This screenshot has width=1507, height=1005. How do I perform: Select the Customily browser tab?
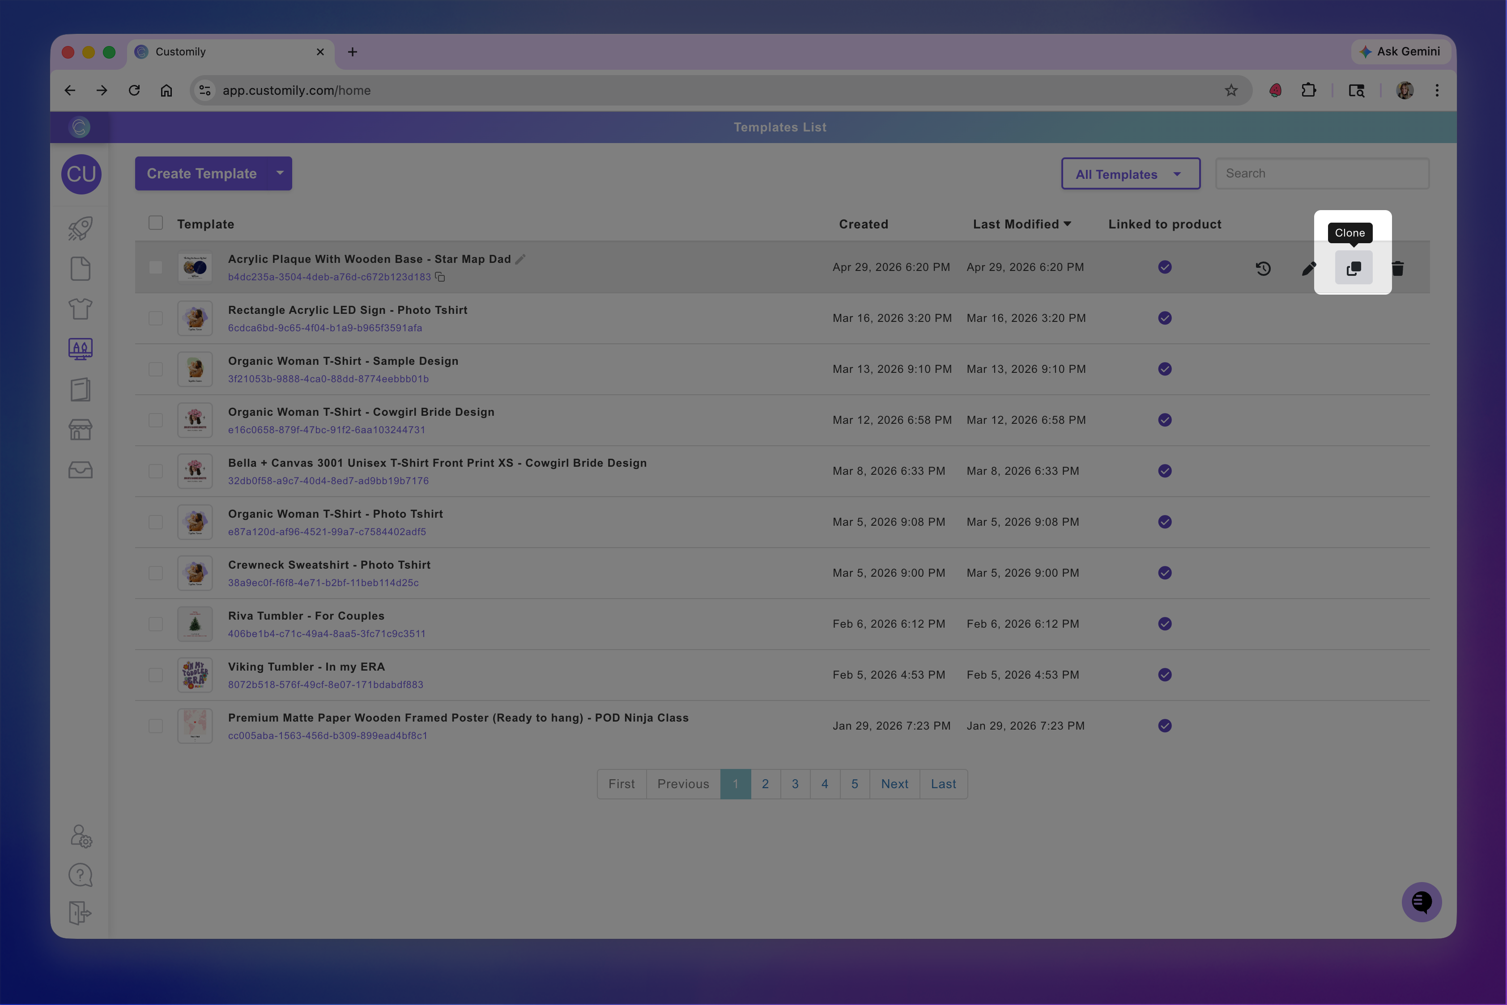pyautogui.click(x=231, y=52)
